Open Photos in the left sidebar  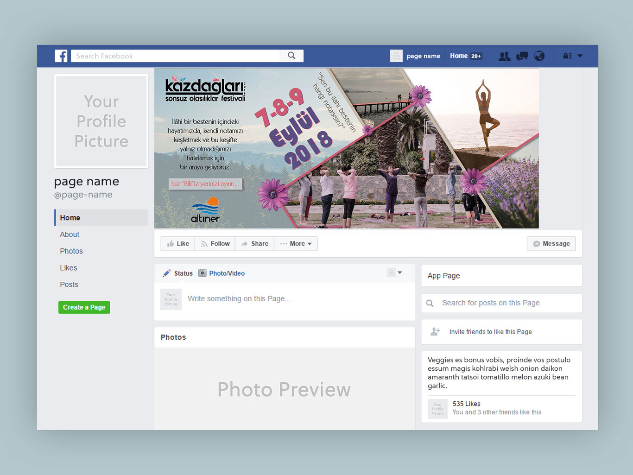tap(71, 251)
